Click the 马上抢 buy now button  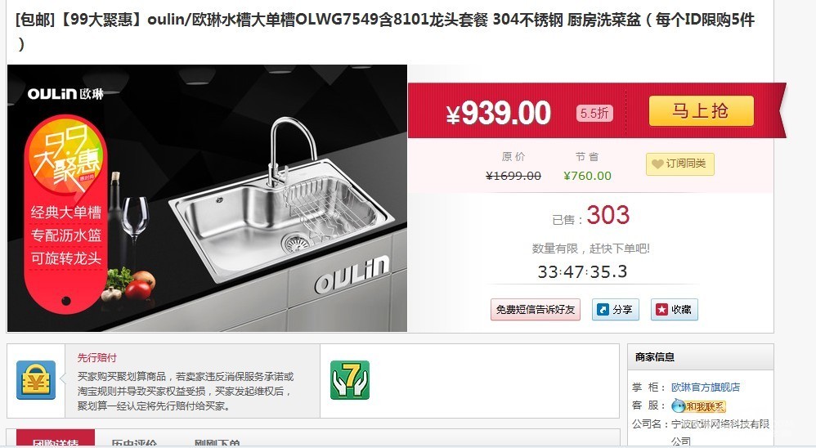701,111
